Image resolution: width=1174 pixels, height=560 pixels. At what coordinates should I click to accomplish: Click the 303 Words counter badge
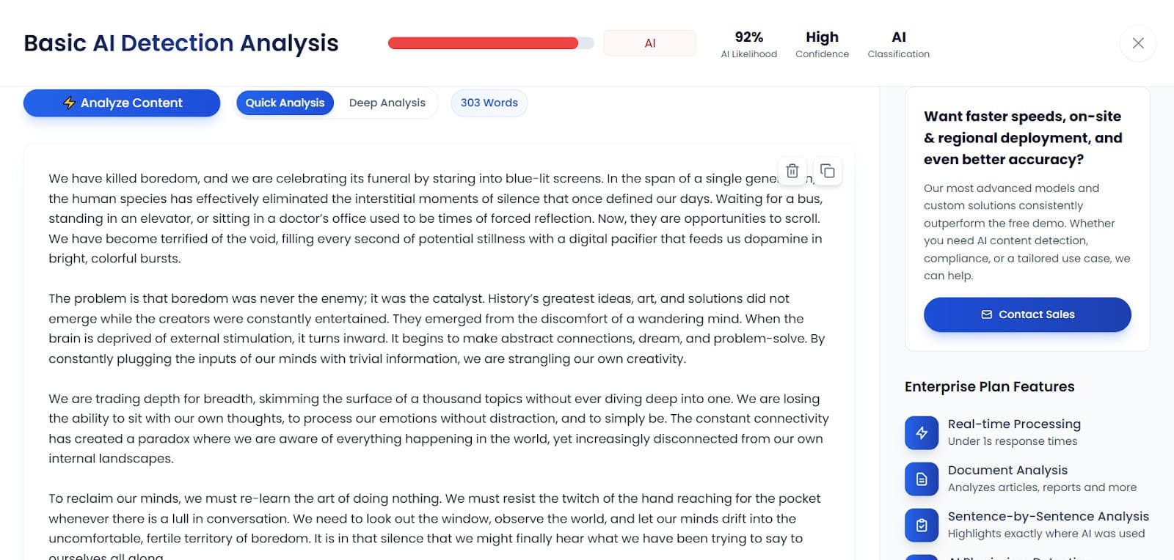489,103
